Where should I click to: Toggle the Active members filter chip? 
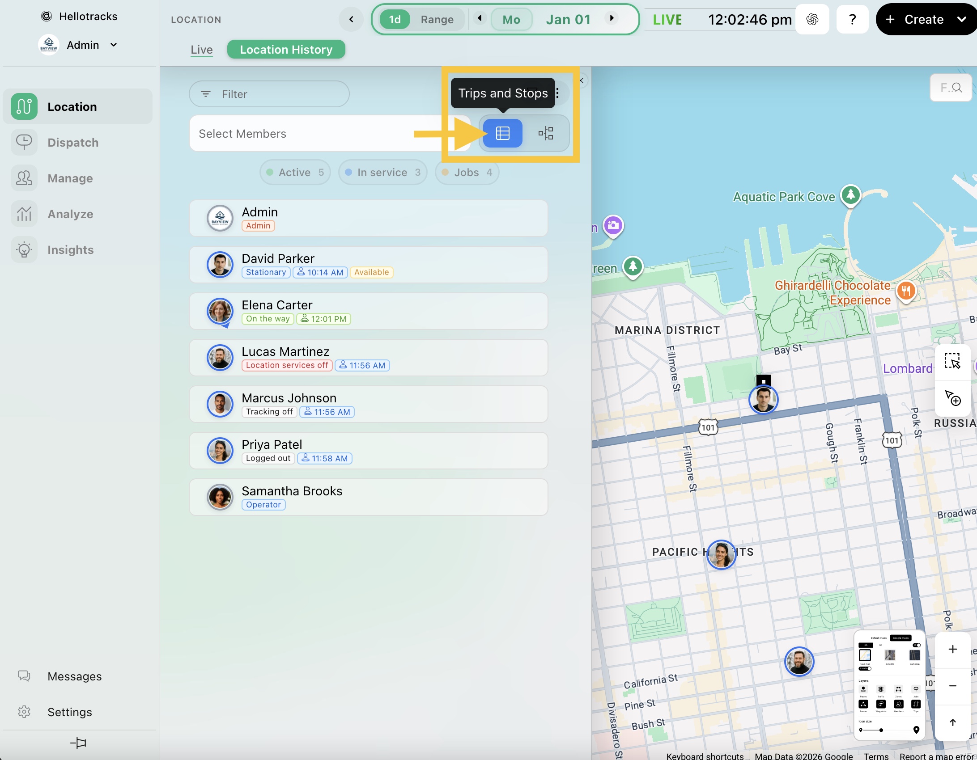pos(295,173)
